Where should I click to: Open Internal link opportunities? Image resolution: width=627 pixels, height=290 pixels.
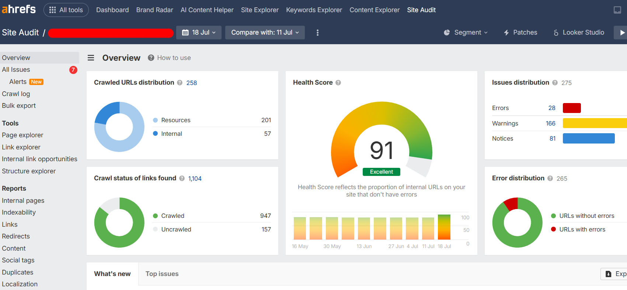click(39, 159)
